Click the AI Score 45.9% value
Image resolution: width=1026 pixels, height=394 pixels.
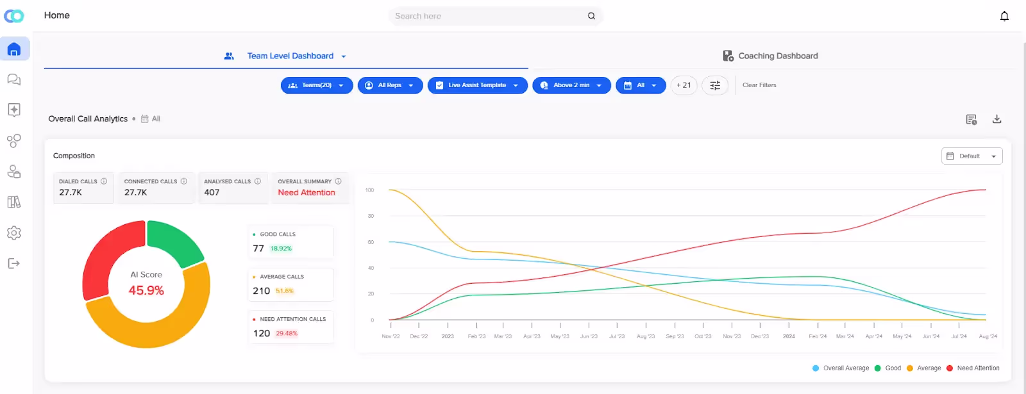point(146,291)
